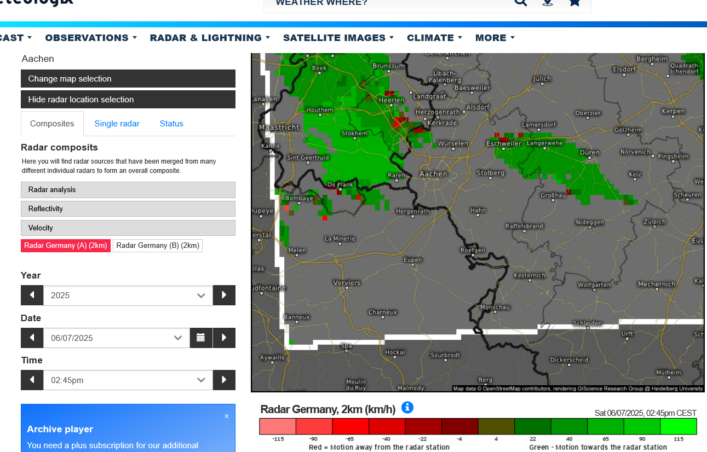The width and height of the screenshot is (707, 452).
Task: Open the Radar & Lightning menu
Action: [210, 38]
